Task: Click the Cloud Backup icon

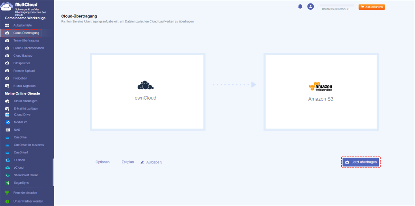Action: point(7,56)
